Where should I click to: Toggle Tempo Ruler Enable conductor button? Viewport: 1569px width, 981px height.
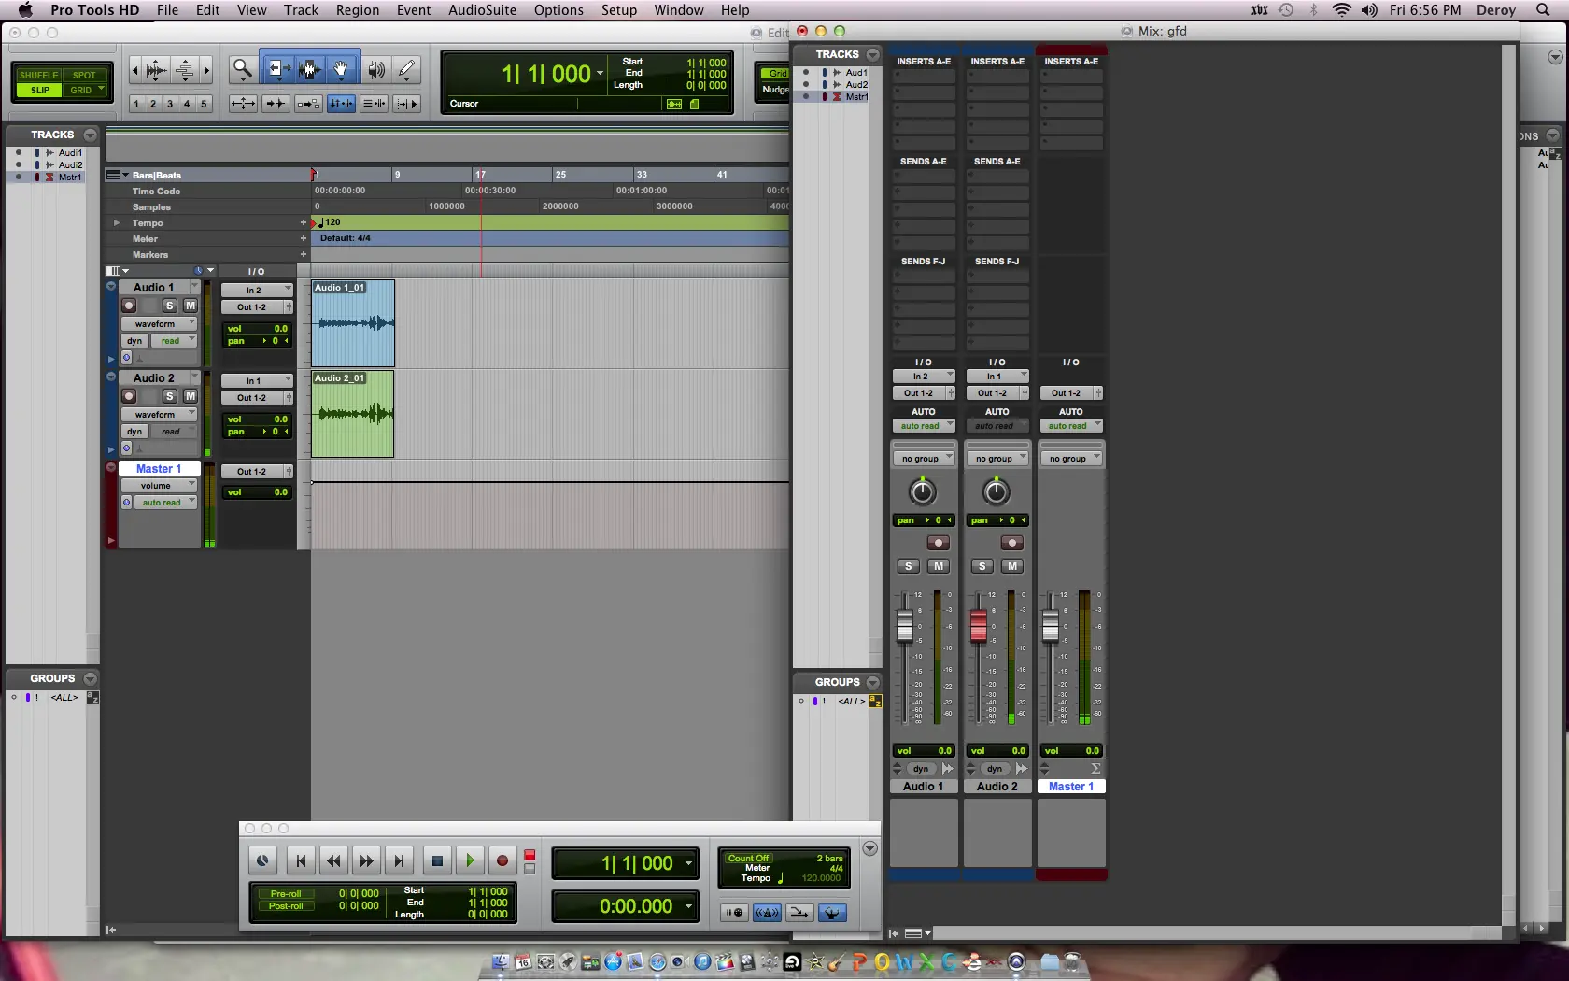coord(832,913)
